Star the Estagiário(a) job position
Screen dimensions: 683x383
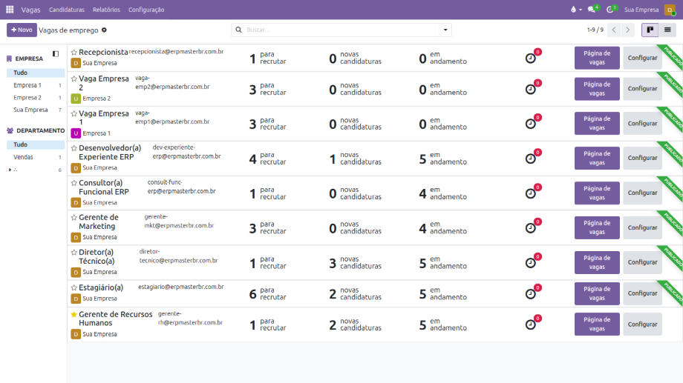(x=73, y=287)
